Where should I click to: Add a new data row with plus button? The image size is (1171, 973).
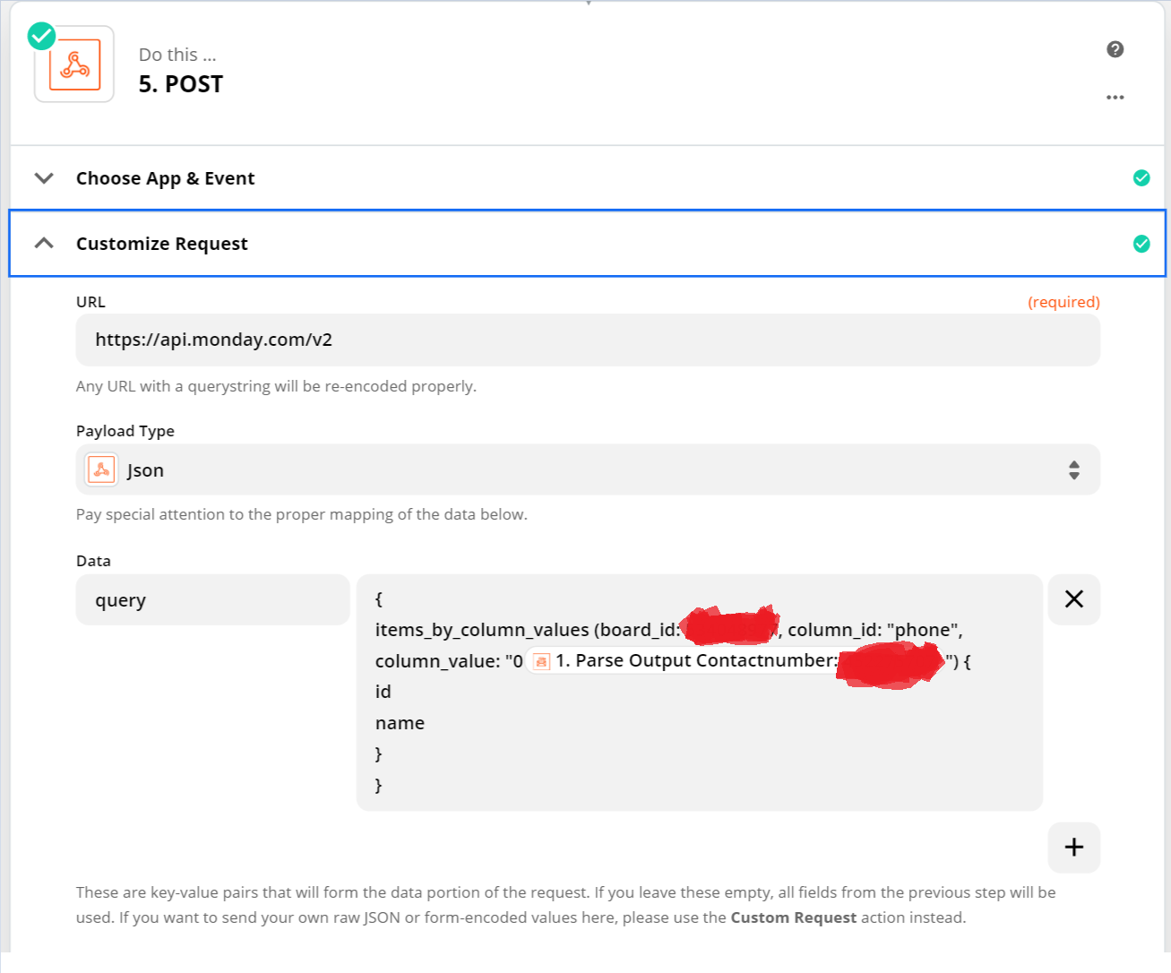tap(1074, 847)
